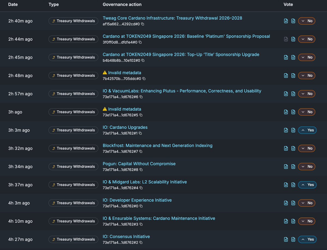This screenshot has width=327, height=250.
Task: Copy the 73e171a4...1d6762#5 action ID
Action: [x=141, y=115]
